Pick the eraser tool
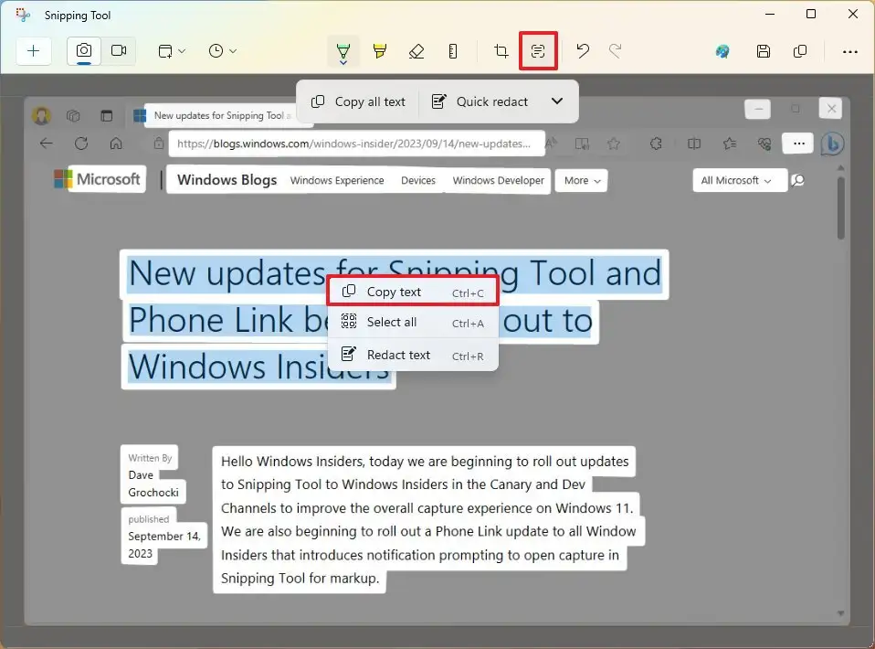875x649 pixels. tap(416, 51)
